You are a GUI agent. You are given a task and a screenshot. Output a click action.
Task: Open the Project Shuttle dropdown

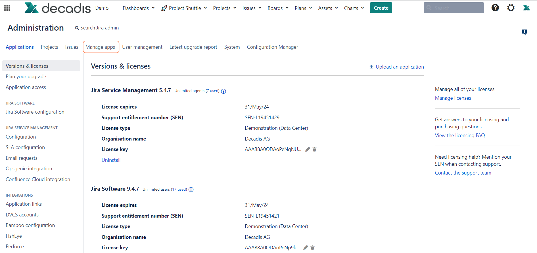[184, 8]
